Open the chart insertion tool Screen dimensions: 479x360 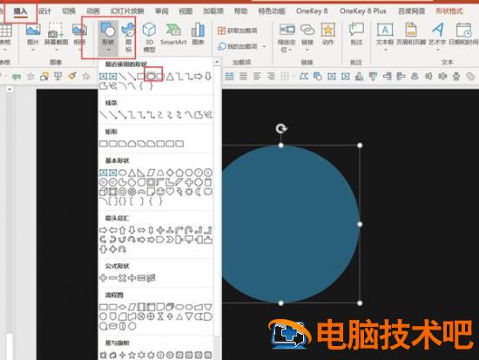[198, 34]
